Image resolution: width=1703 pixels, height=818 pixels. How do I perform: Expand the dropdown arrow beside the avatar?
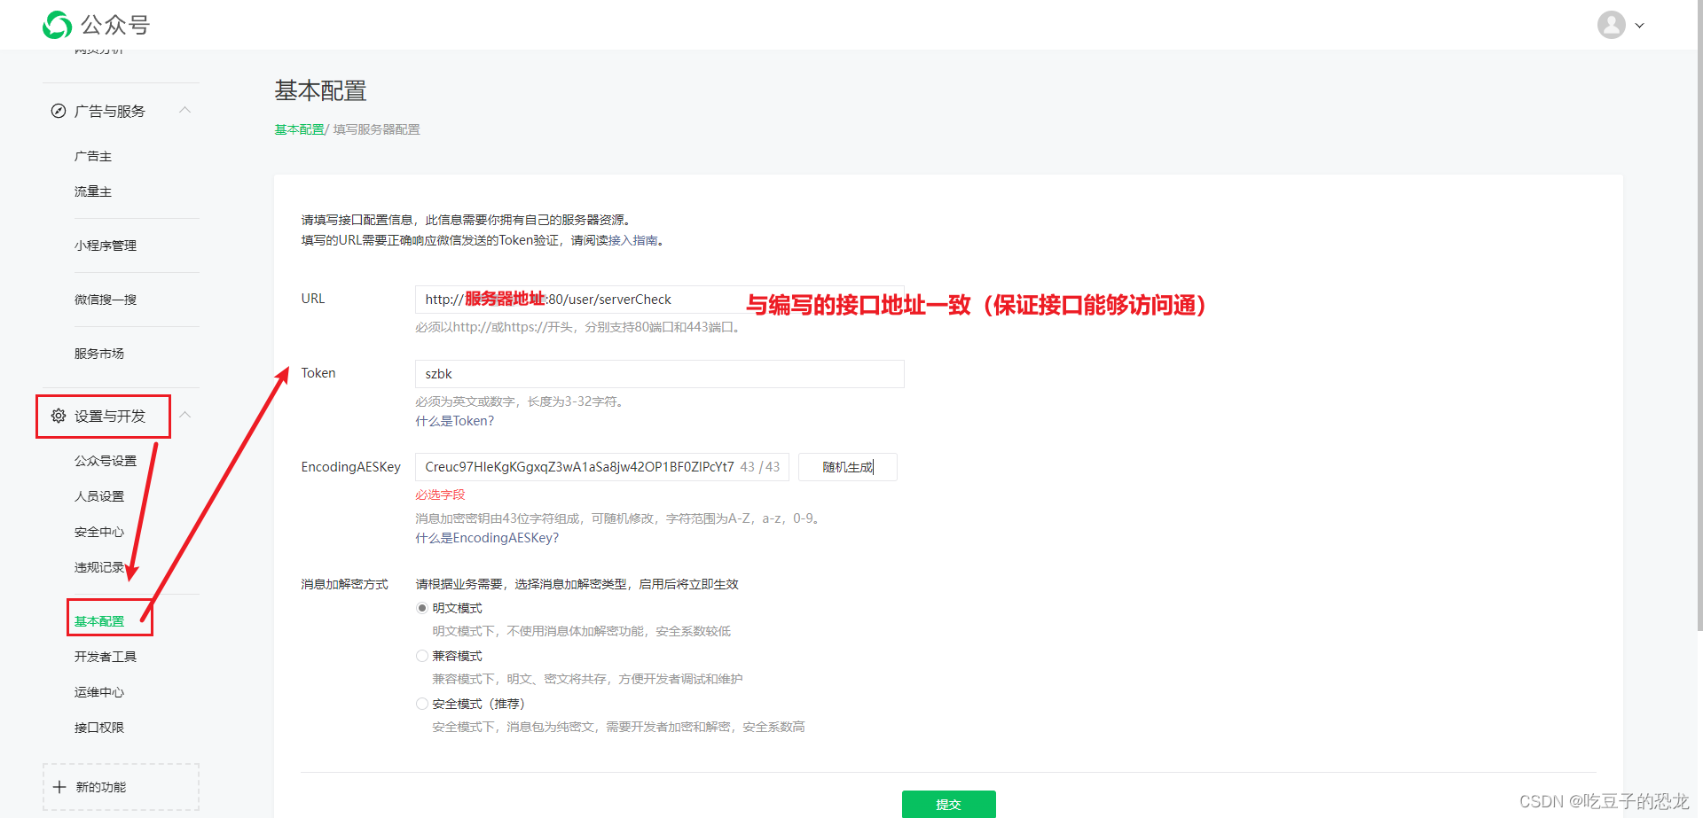click(1639, 26)
